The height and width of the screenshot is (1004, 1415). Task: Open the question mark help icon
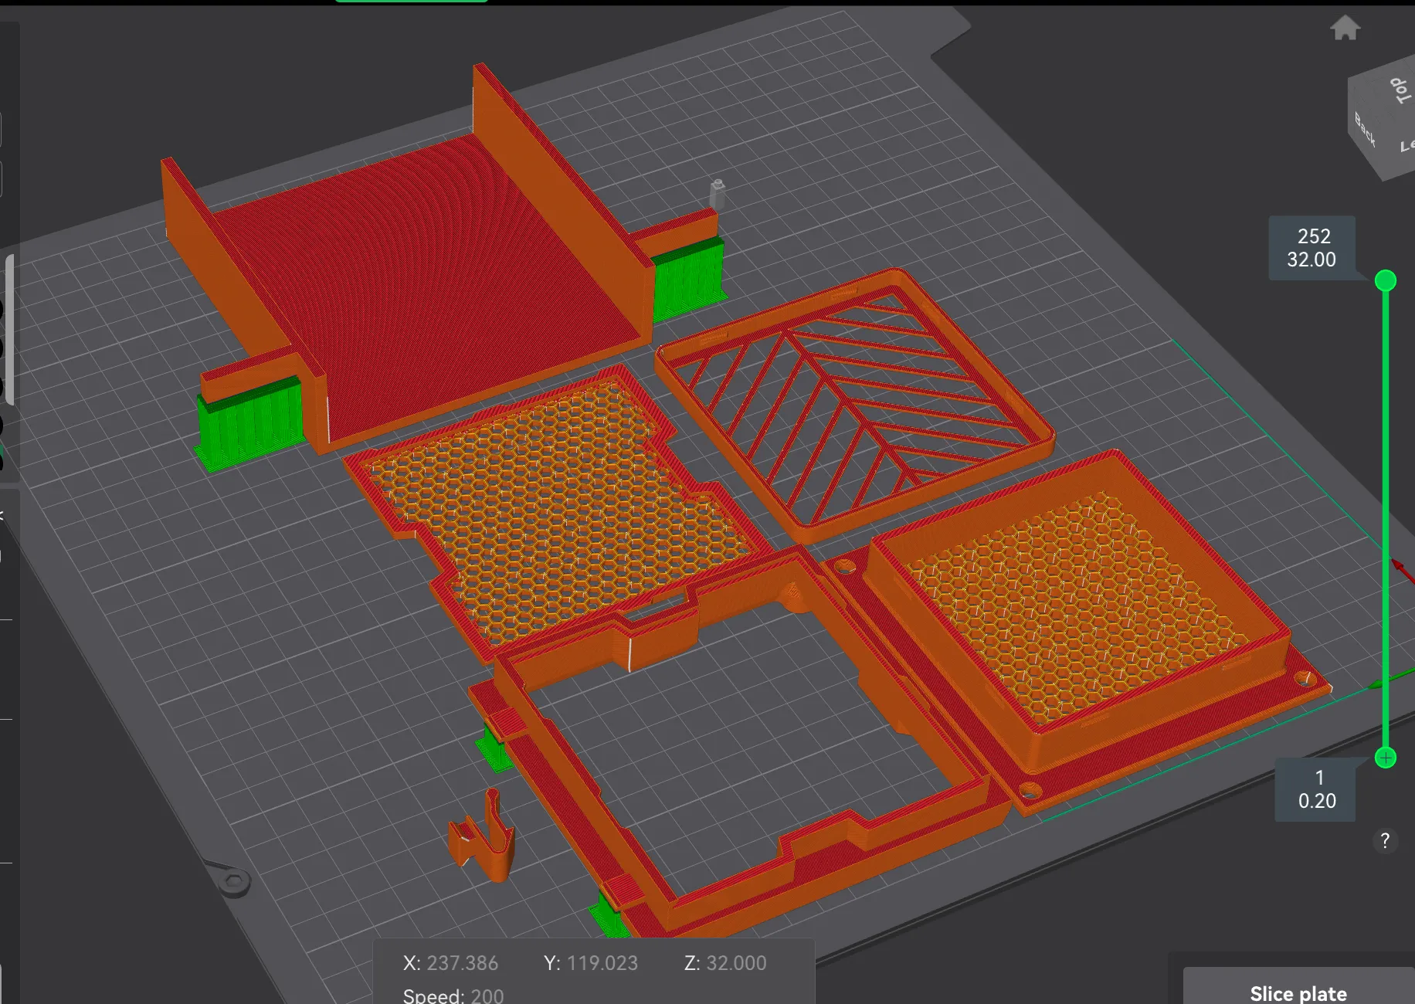[x=1385, y=841]
